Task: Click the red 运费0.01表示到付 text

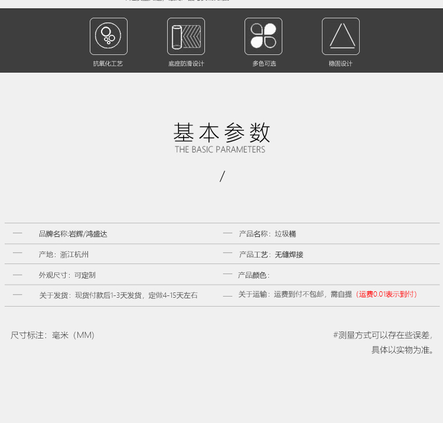Action: pyautogui.click(x=387, y=294)
